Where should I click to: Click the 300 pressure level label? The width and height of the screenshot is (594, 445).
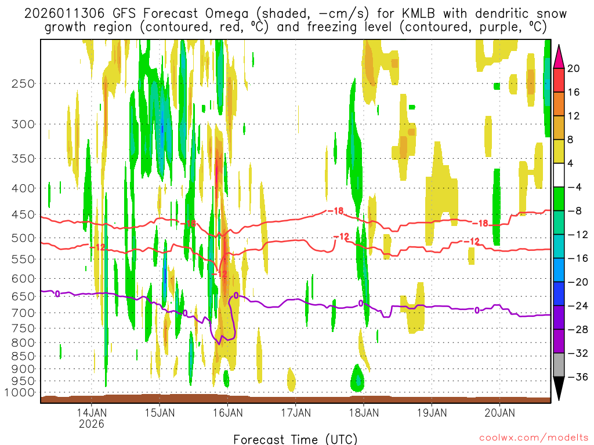point(23,124)
